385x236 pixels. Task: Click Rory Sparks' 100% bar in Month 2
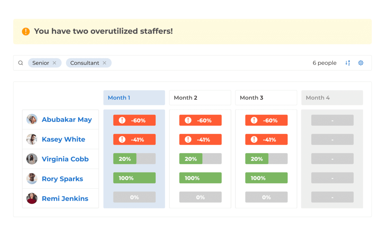point(200,178)
